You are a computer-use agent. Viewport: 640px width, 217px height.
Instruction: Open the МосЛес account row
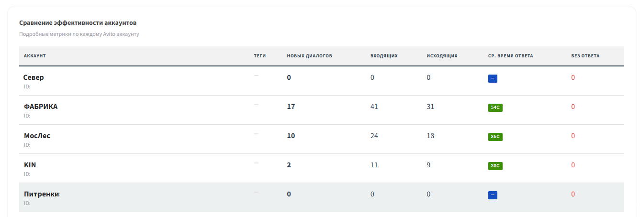(x=322, y=139)
